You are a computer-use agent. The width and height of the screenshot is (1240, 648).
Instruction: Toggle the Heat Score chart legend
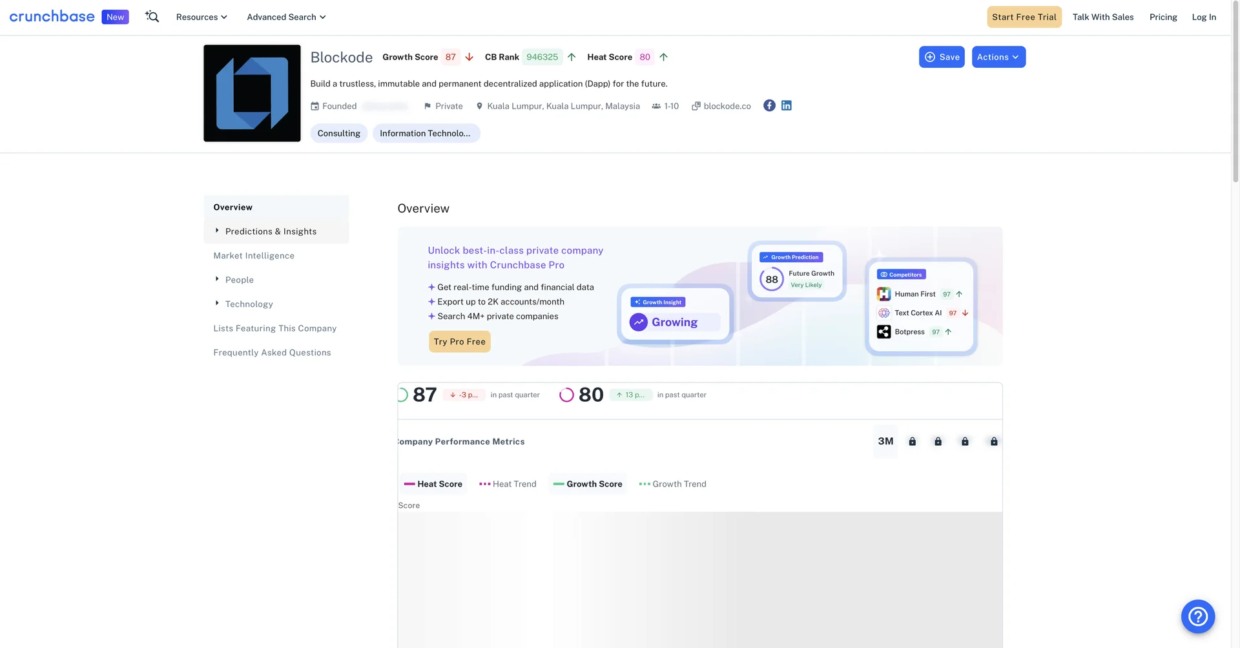pos(433,484)
